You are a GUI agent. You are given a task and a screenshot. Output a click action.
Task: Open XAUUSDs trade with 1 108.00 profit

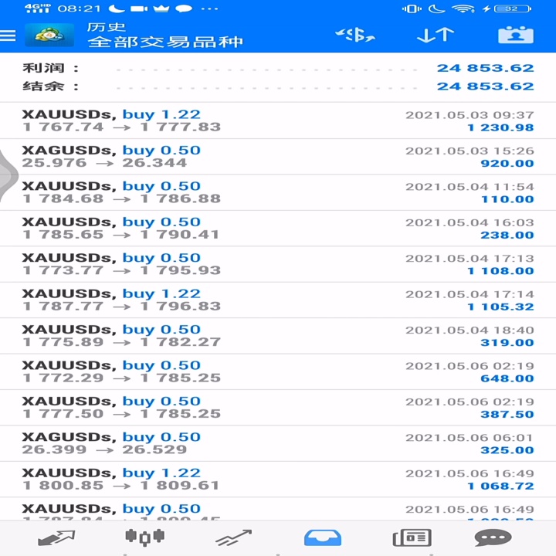pyautogui.click(x=278, y=264)
